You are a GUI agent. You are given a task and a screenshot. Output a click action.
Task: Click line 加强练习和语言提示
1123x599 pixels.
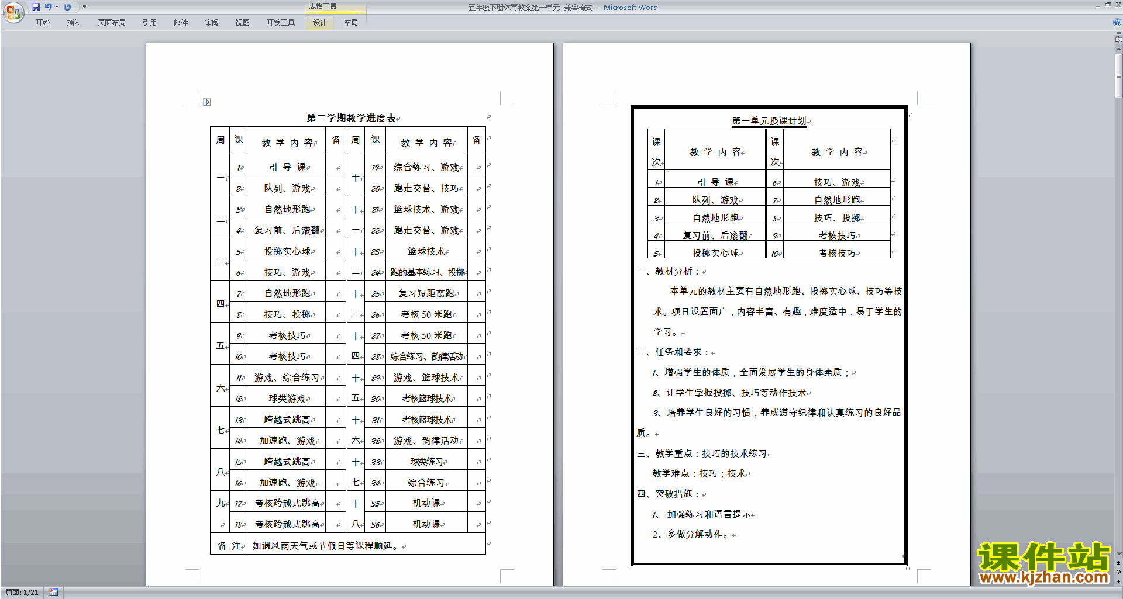click(709, 514)
